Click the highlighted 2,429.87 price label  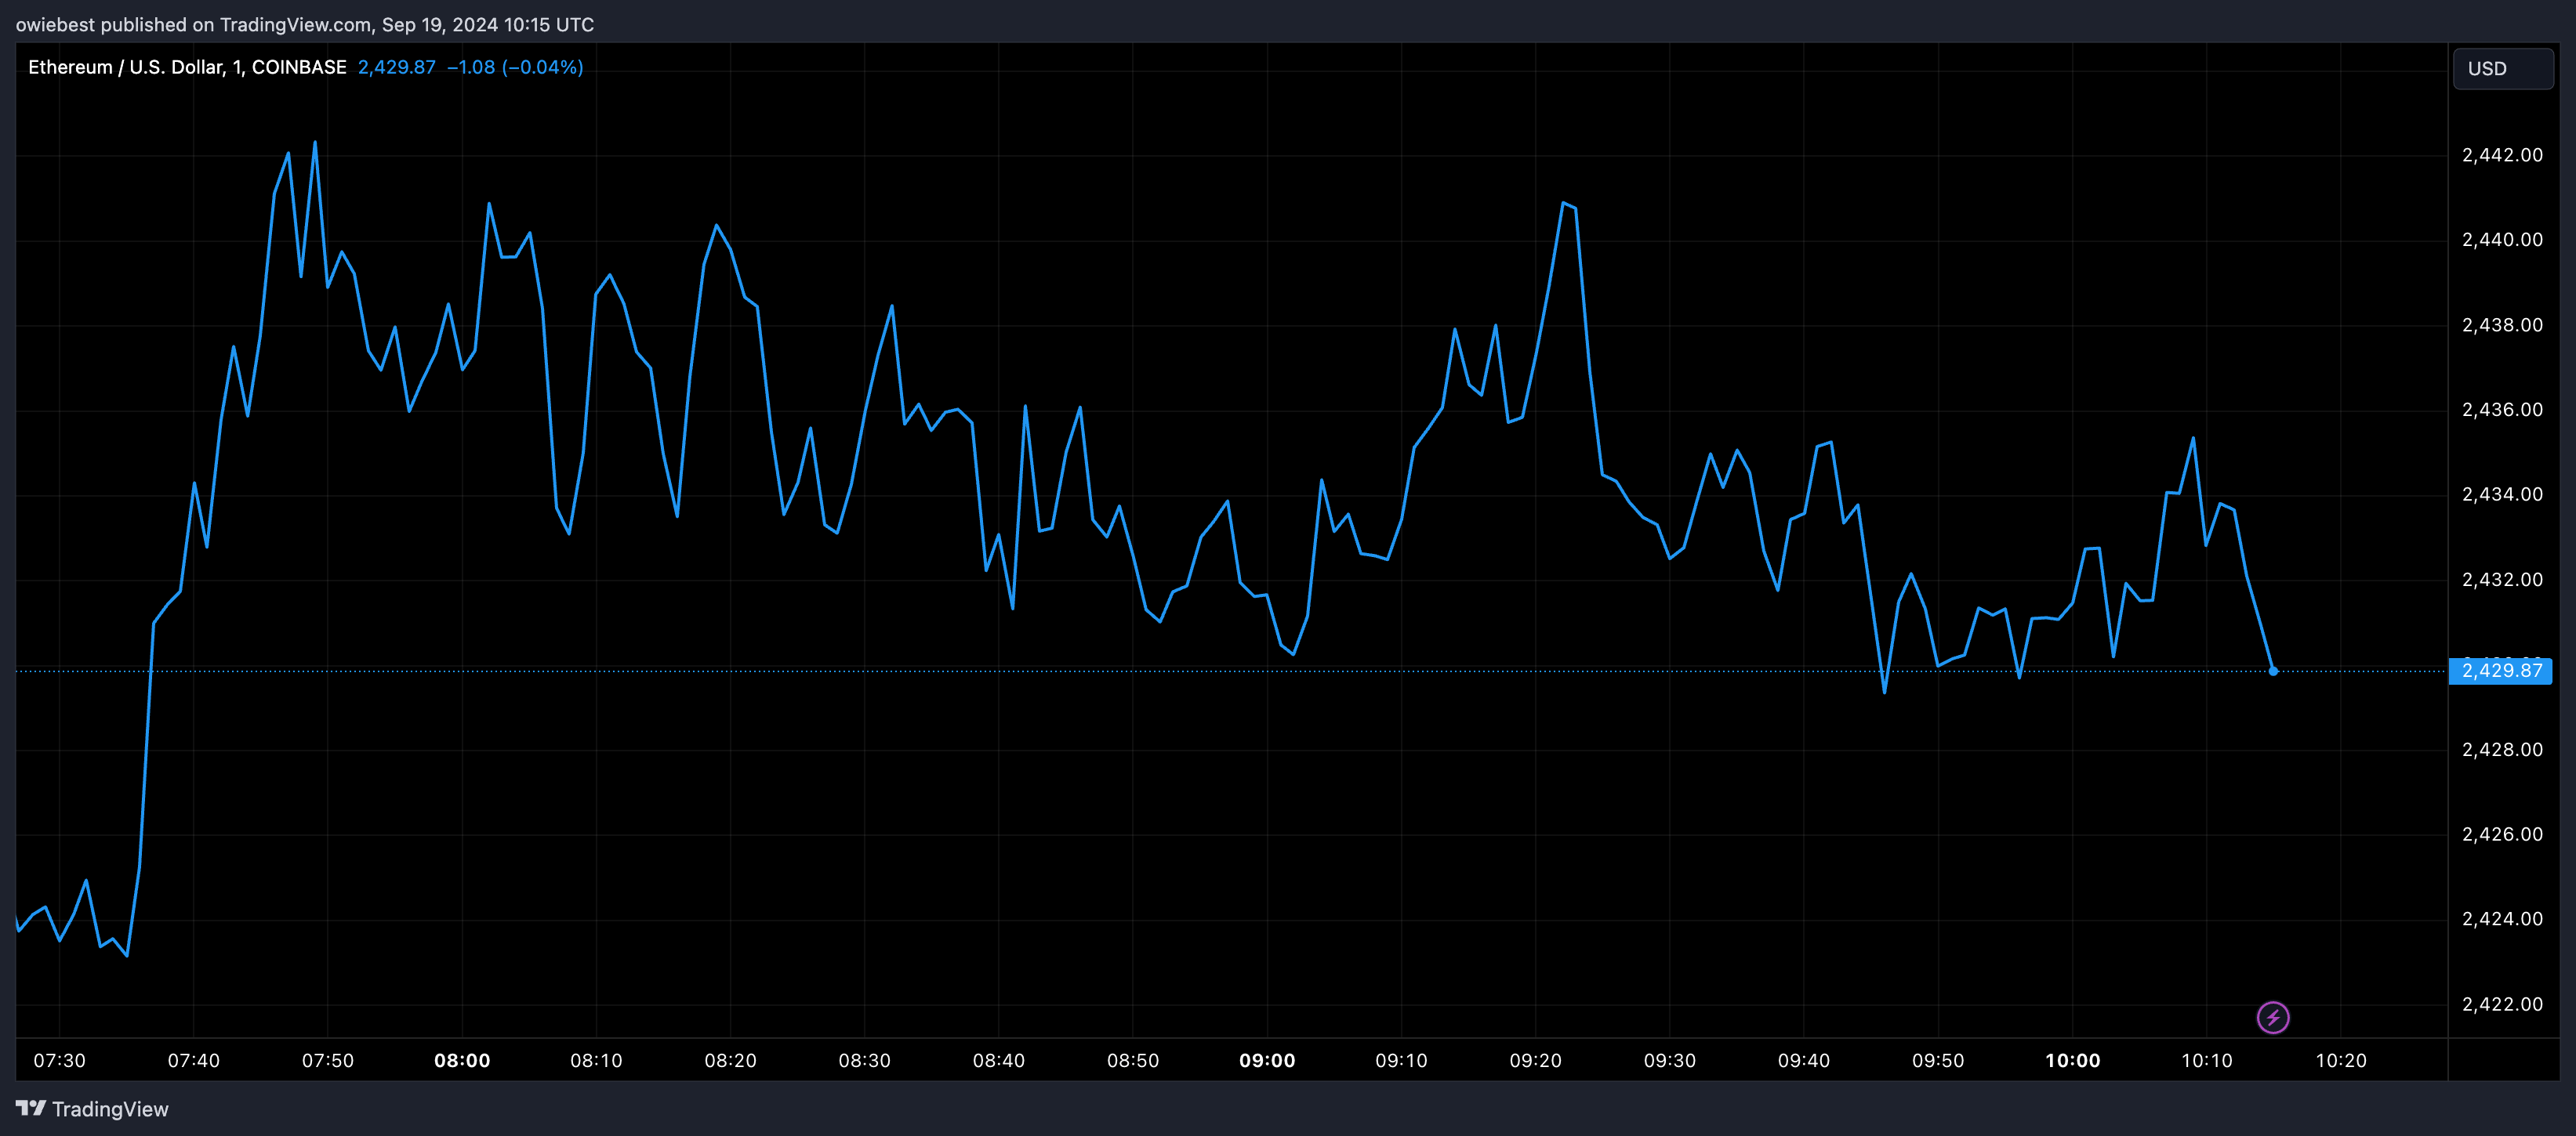[x=2501, y=671]
